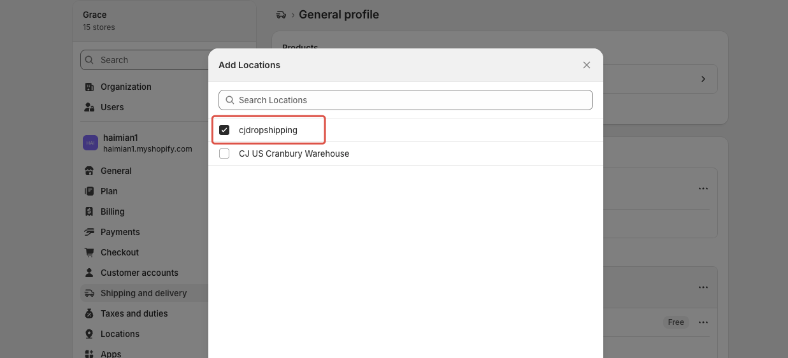788x358 pixels.
Task: Click the sidebar Search box
Action: pos(145,60)
